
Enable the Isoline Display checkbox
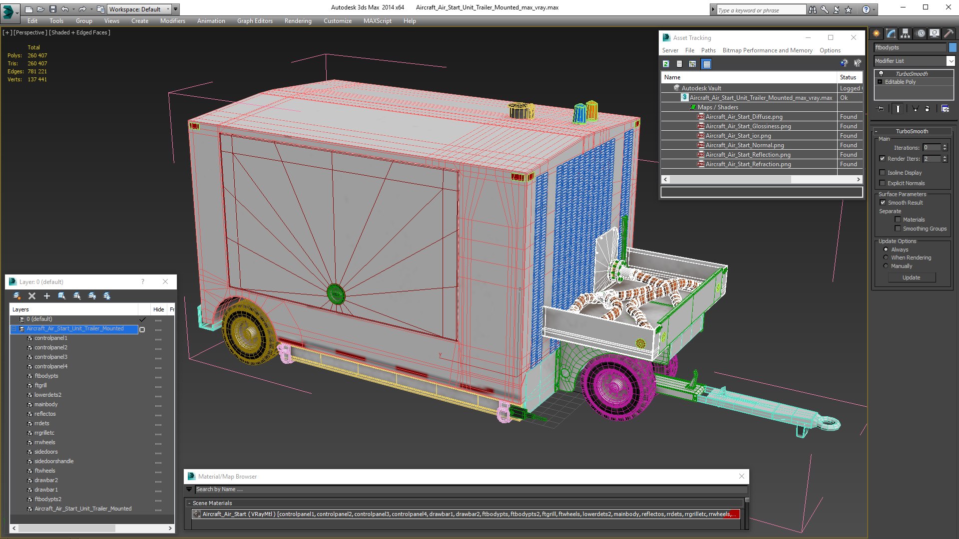(x=883, y=173)
